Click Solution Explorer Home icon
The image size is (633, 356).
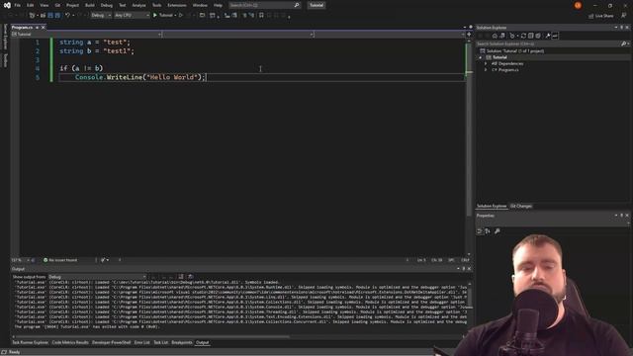tap(495, 36)
